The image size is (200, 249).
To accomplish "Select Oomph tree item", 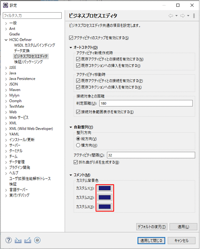I will point(15,101).
